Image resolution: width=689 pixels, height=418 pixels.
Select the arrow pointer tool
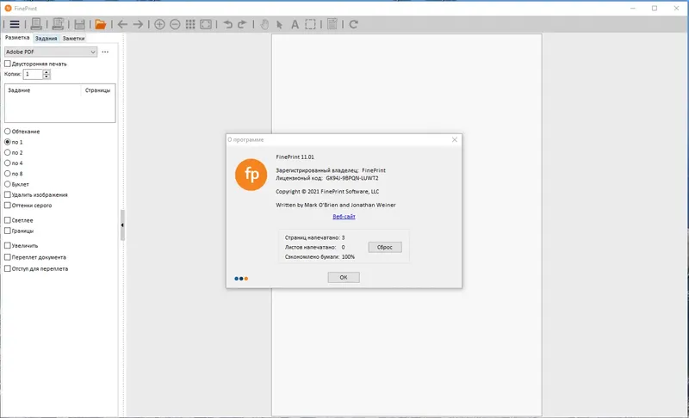pos(279,25)
